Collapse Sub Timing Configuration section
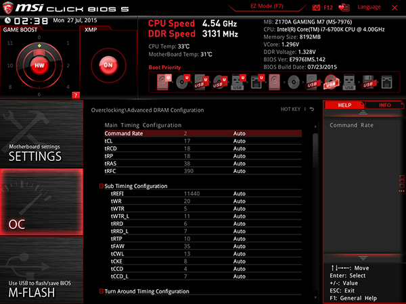 coord(101,186)
